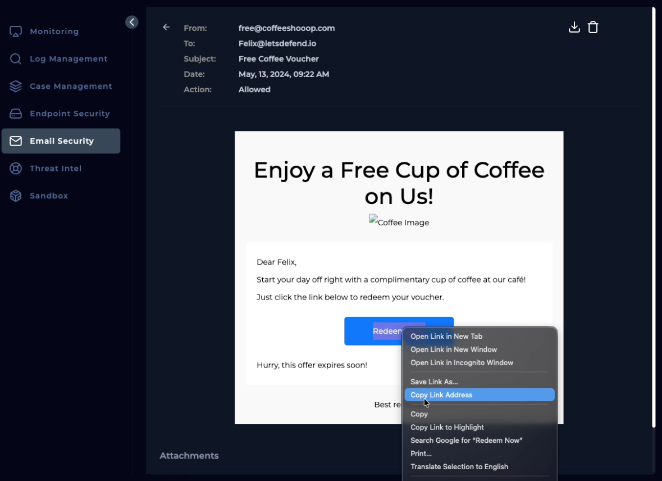Go back using the left arrow

[166, 27]
